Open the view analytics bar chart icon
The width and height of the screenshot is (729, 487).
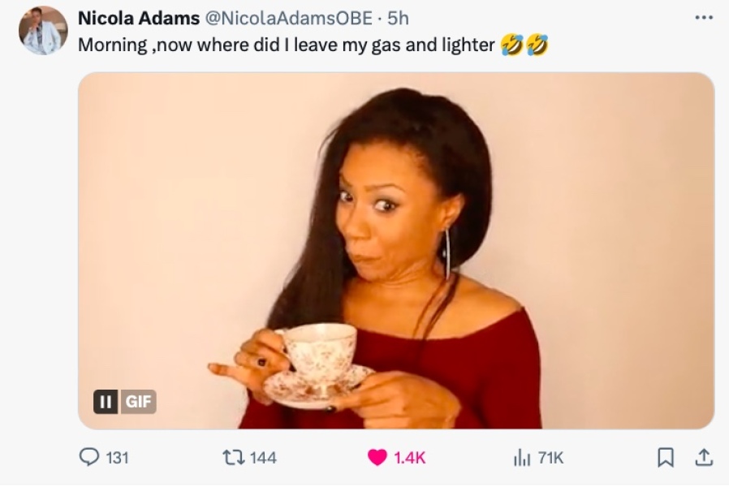[522, 458]
